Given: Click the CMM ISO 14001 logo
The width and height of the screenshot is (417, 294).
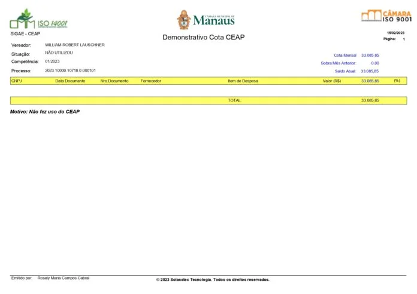Looking at the screenshot, I should pyautogui.click(x=38, y=19).
